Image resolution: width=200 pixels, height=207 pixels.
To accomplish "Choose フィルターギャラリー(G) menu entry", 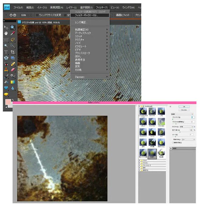I will click(90, 15).
